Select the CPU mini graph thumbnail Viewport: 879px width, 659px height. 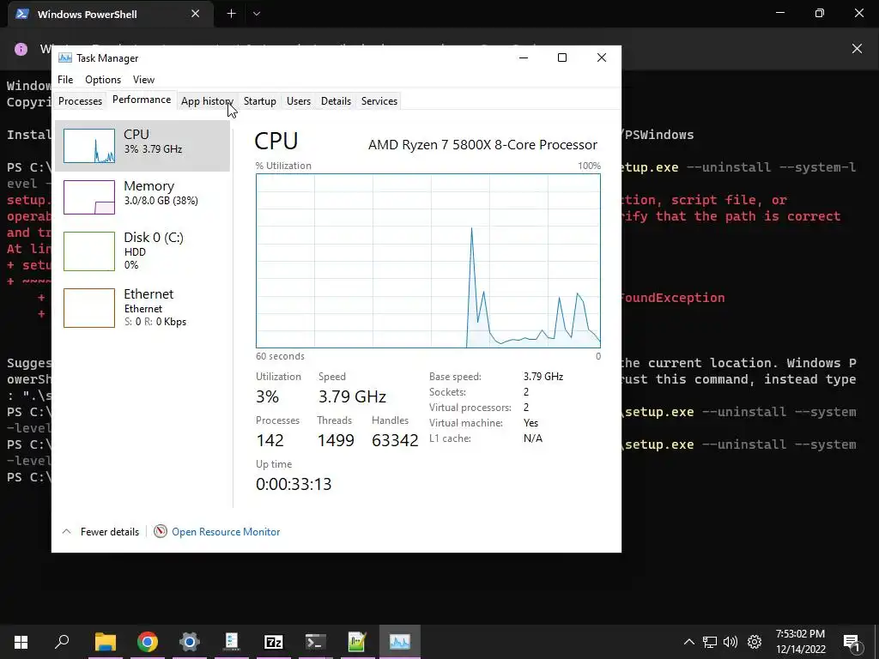click(x=89, y=146)
